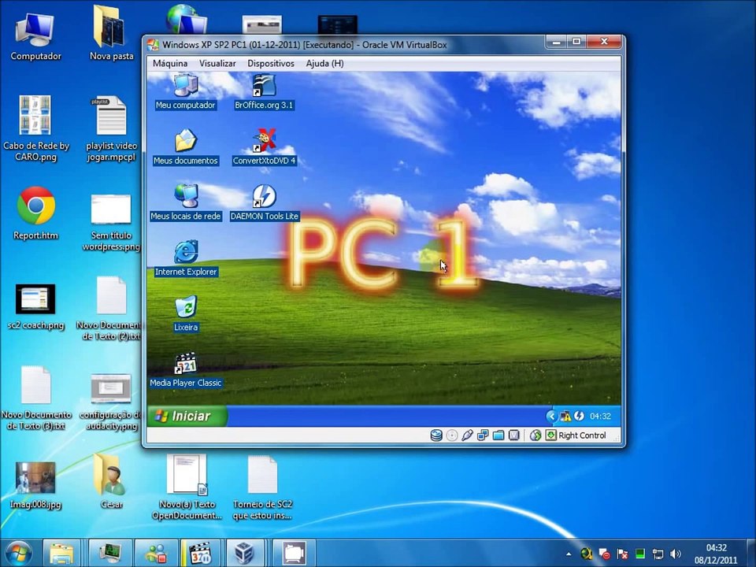Select Media Player Classic shortcut
The height and width of the screenshot is (567, 756).
[x=186, y=370]
